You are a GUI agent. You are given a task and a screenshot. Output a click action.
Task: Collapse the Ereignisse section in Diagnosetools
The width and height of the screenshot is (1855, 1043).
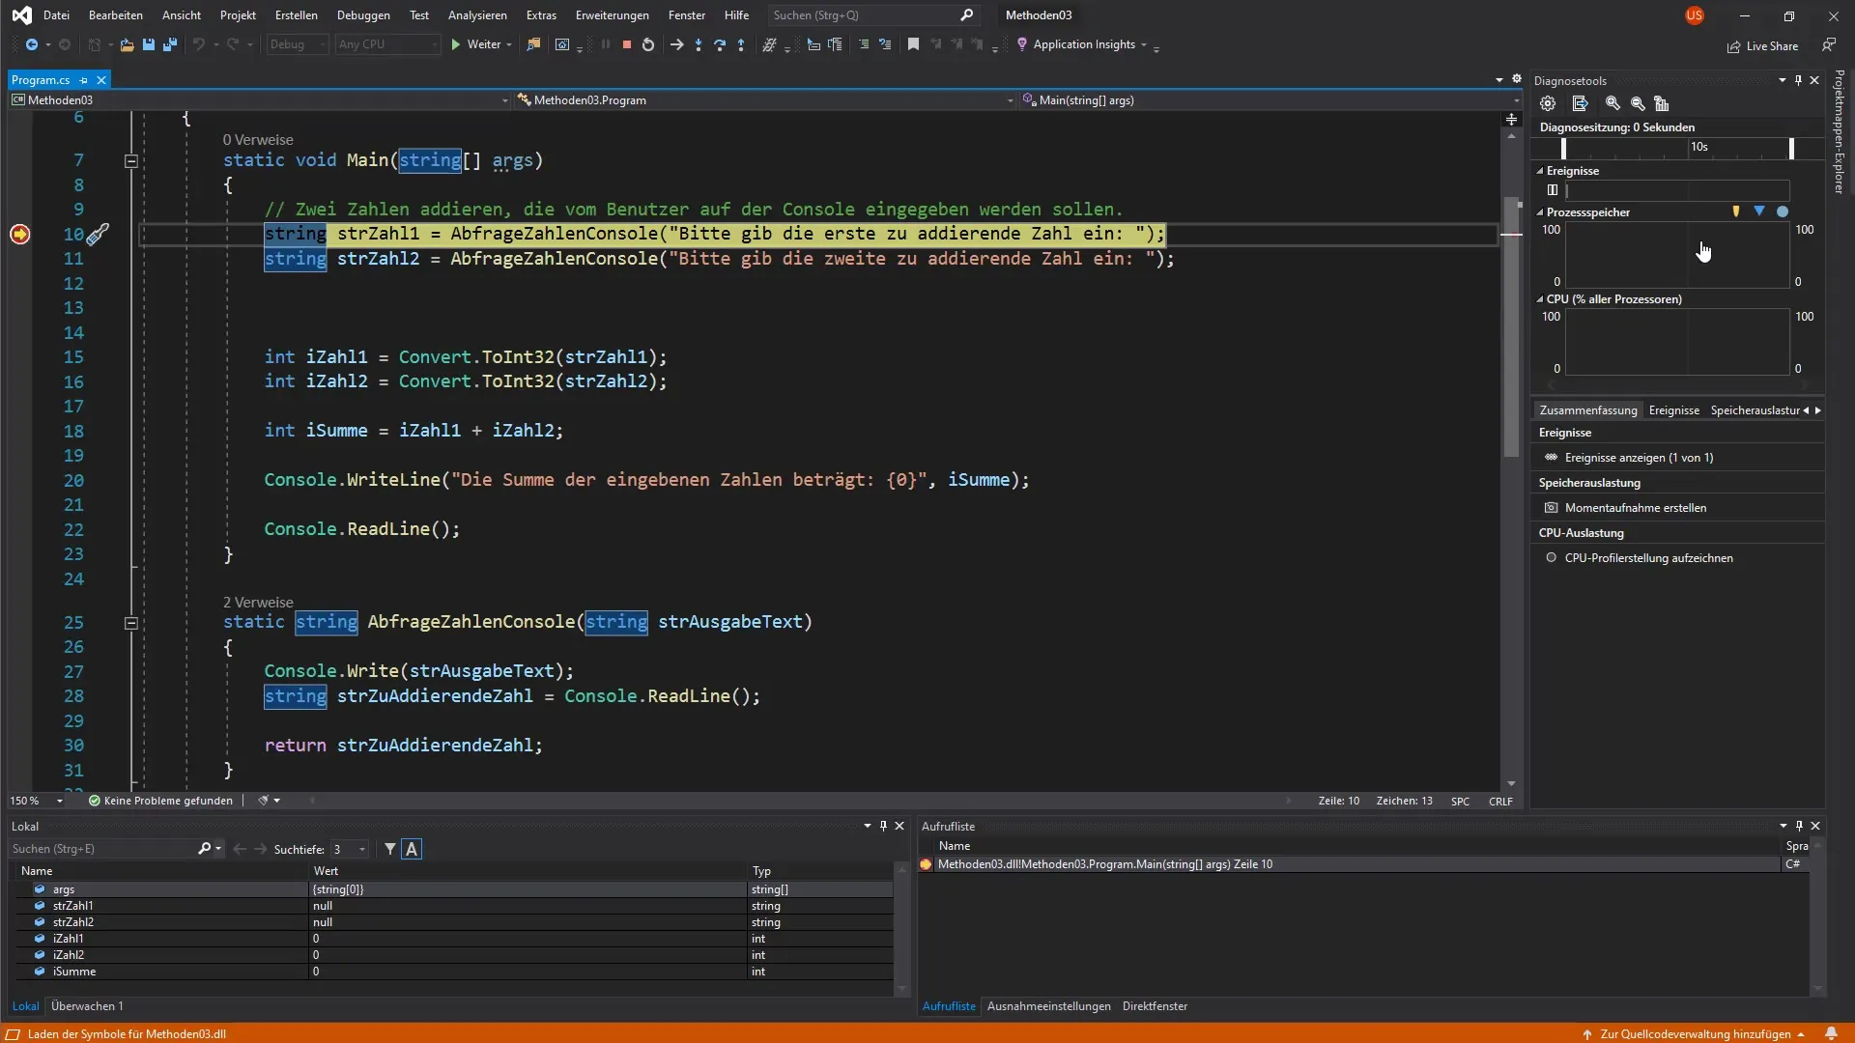[1540, 171]
